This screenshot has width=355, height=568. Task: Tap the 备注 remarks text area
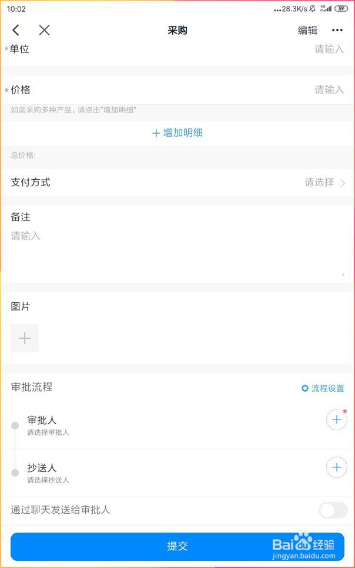tap(176, 247)
